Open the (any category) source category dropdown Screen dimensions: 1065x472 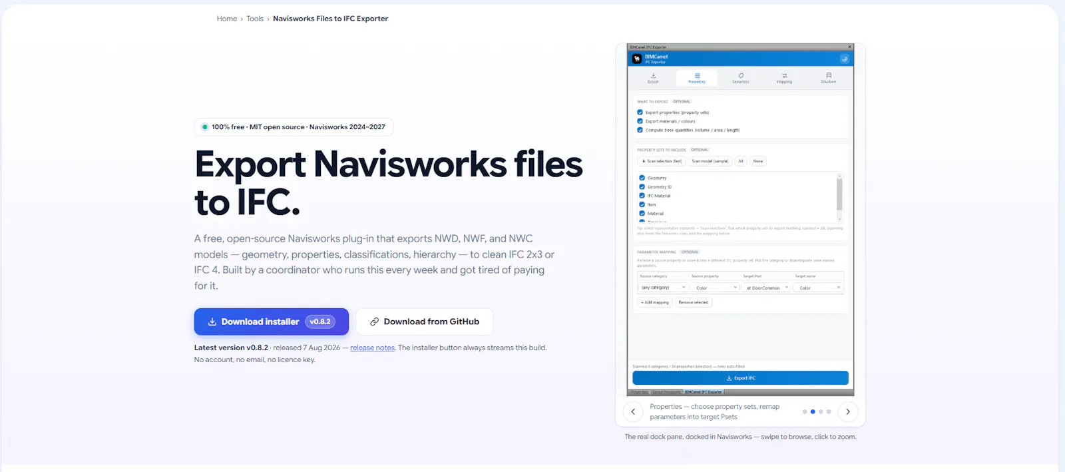663,288
